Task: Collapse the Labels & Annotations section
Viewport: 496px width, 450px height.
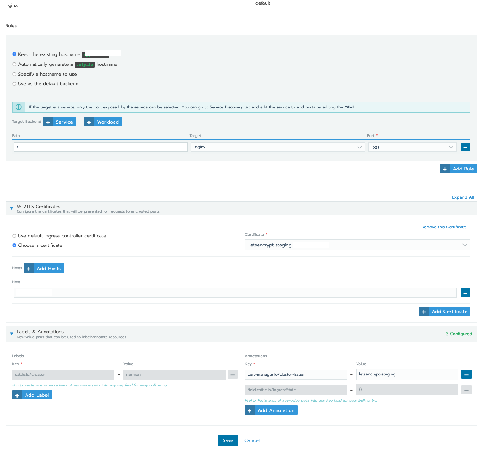Action: coord(11,334)
